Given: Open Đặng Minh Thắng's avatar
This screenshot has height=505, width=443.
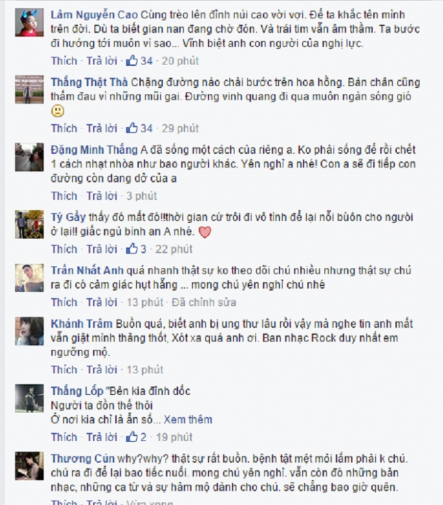Looking at the screenshot, I should click(29, 157).
